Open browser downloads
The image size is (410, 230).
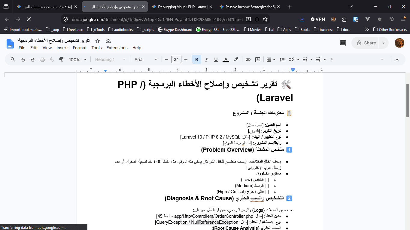click(x=302, y=19)
